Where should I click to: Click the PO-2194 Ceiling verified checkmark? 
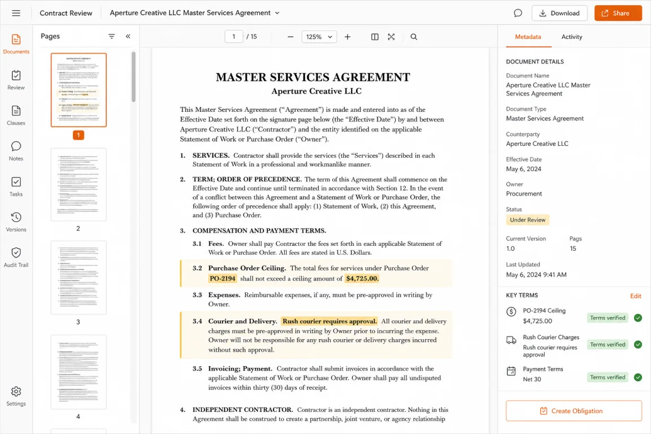pyautogui.click(x=637, y=318)
